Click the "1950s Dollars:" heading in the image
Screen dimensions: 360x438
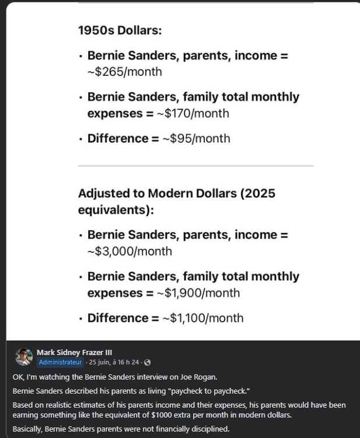[120, 30]
